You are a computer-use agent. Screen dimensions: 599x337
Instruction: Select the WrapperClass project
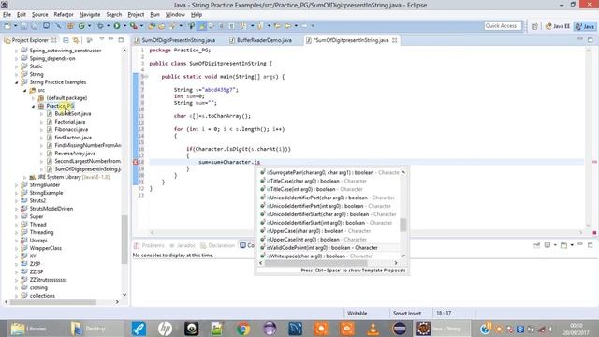click(46, 248)
